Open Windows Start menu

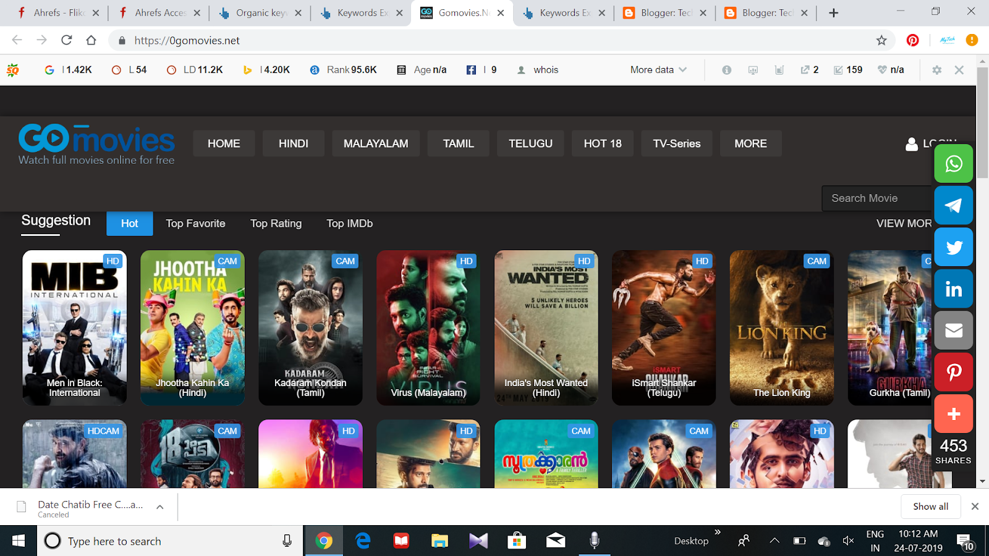tap(19, 541)
